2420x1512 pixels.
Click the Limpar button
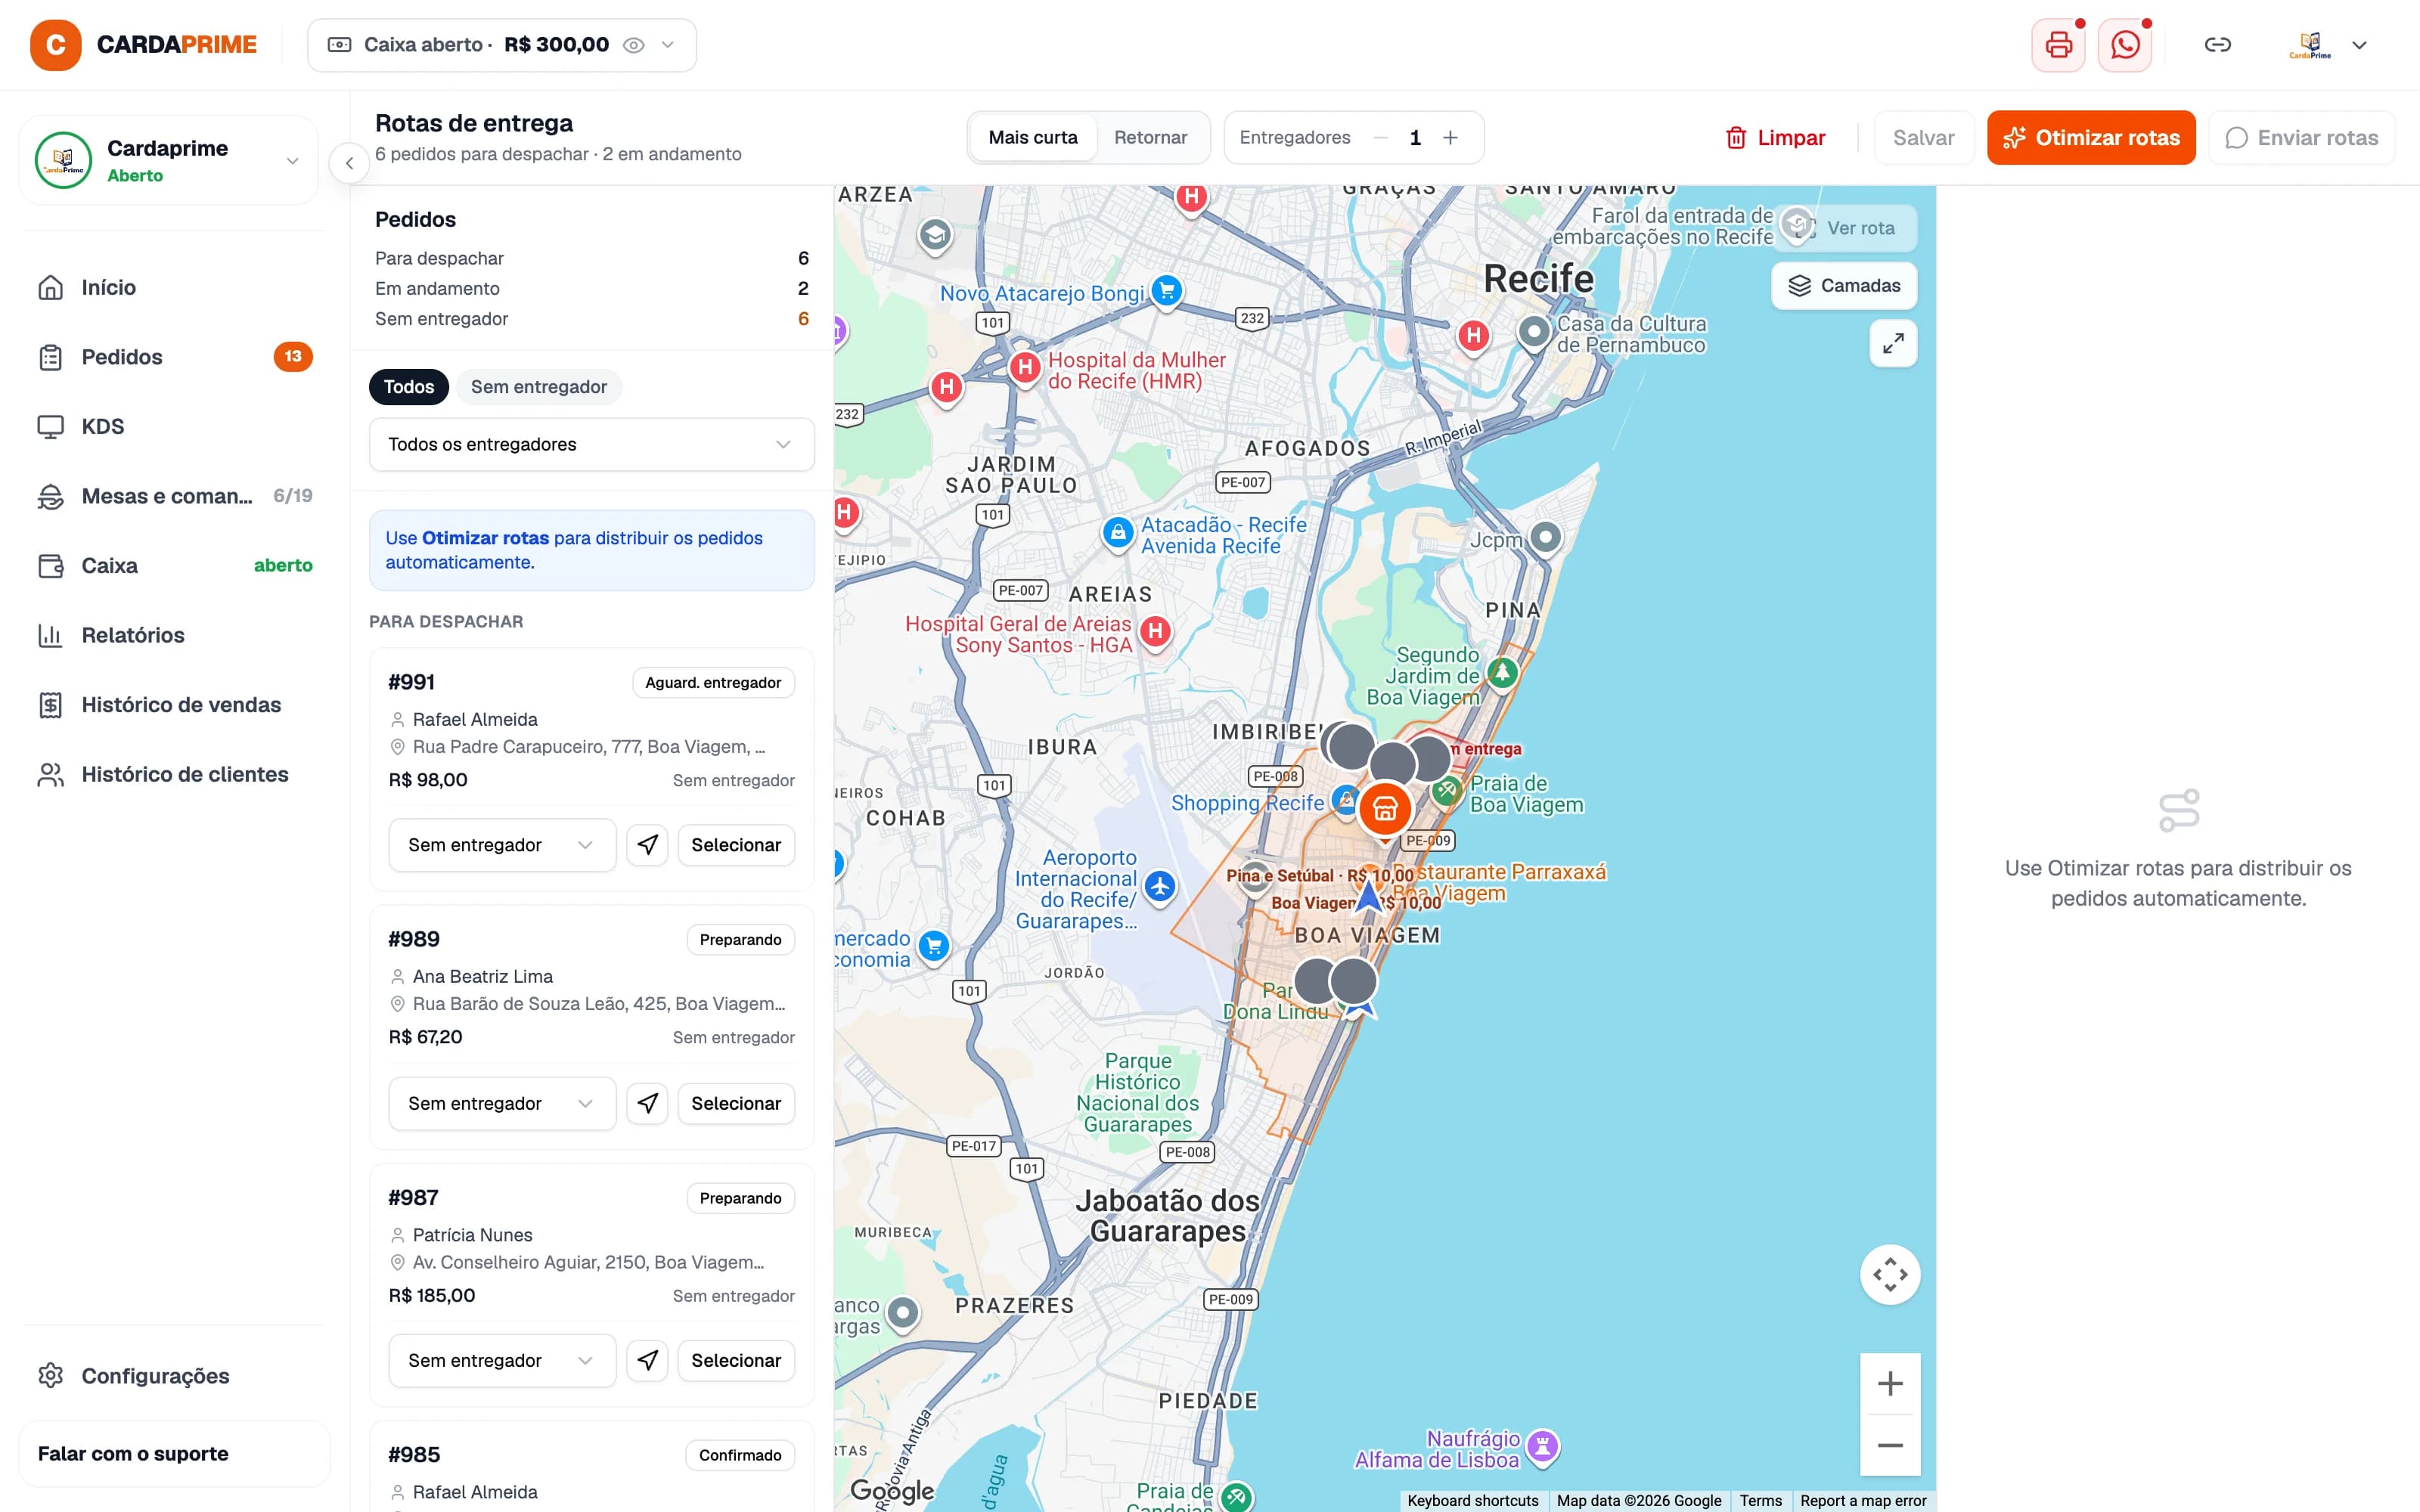click(x=1776, y=138)
